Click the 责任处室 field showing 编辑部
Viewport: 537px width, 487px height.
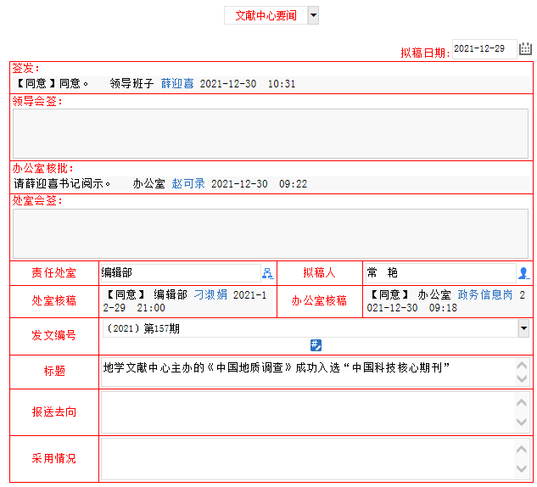tap(179, 273)
